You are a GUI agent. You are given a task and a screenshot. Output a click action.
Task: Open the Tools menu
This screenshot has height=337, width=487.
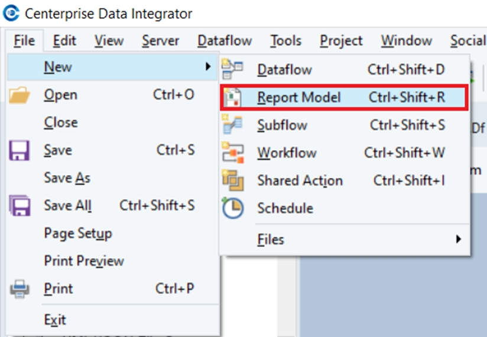point(286,41)
